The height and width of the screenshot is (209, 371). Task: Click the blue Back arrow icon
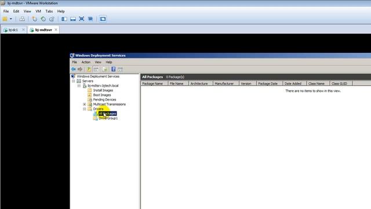74,69
